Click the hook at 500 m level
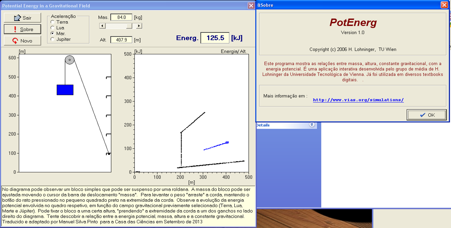 (x=108, y=77)
